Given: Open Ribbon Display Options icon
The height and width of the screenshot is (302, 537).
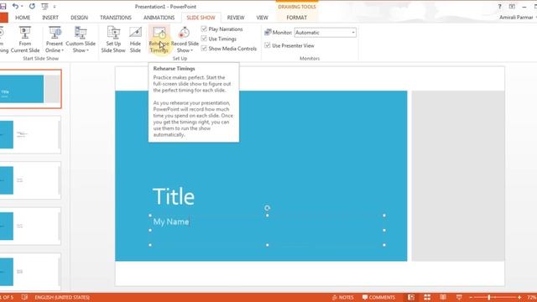Looking at the screenshot, I should point(512,7).
